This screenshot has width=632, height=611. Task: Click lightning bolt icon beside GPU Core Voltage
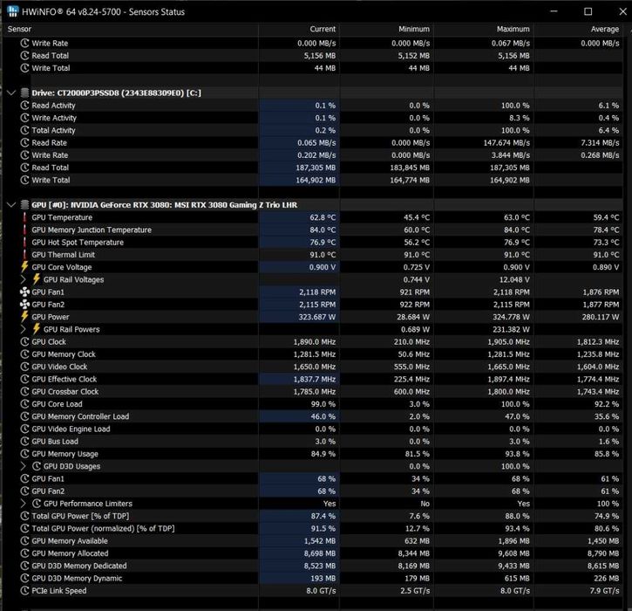(x=24, y=267)
